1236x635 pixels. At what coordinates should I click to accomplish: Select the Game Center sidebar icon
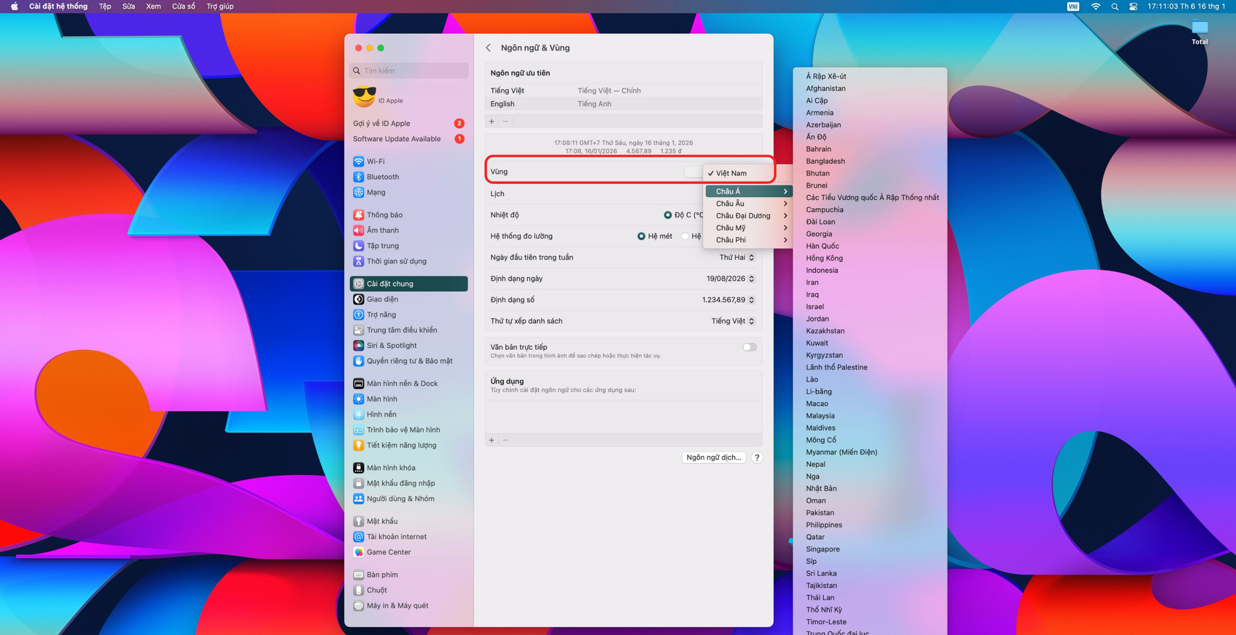389,552
